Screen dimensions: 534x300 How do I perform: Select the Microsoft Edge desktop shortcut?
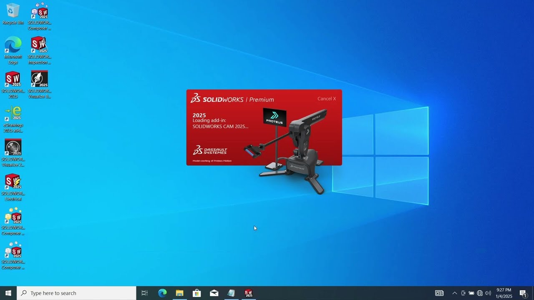(x=13, y=50)
